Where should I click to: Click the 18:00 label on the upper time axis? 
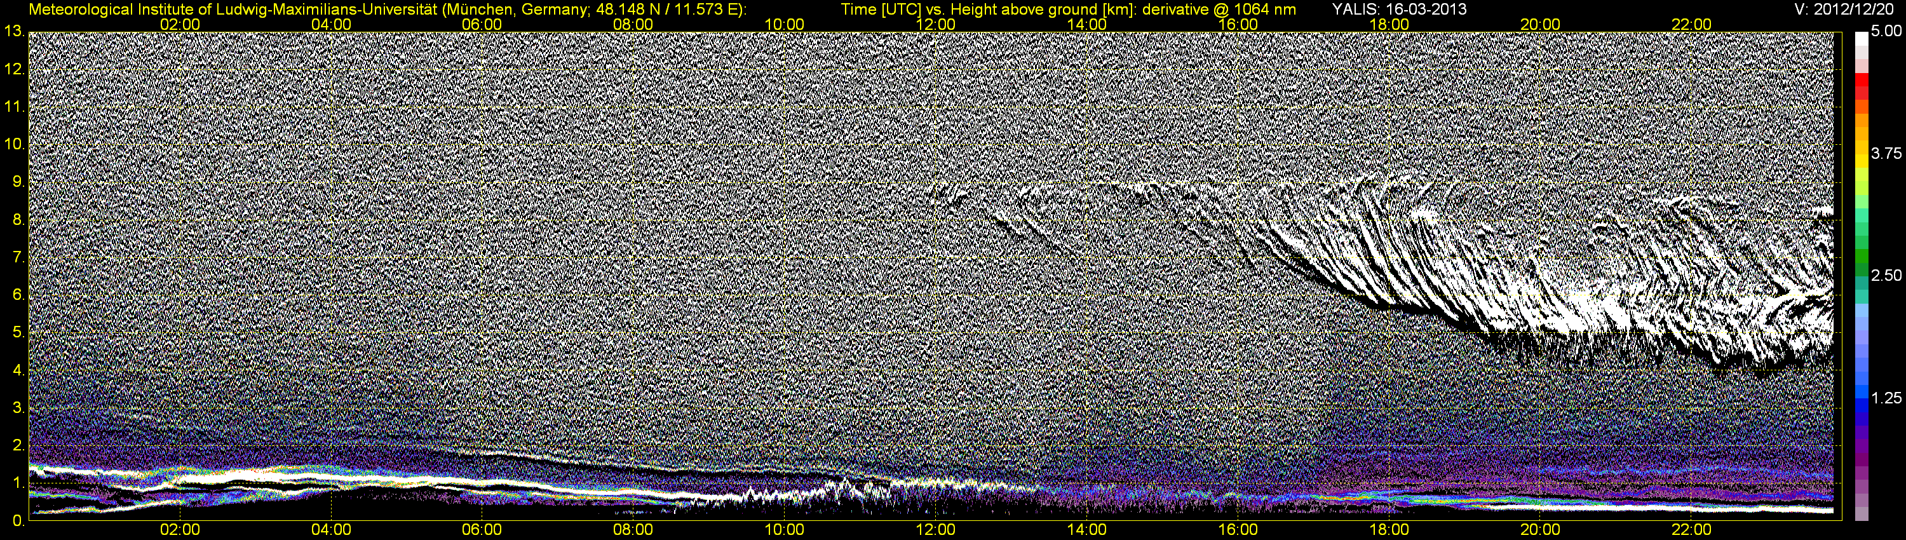[1389, 24]
